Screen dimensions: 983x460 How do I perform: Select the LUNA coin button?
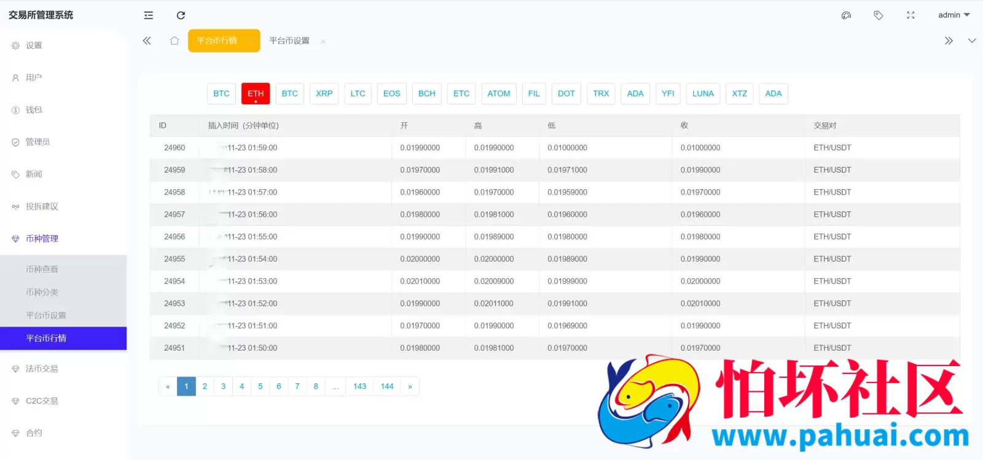(x=703, y=93)
